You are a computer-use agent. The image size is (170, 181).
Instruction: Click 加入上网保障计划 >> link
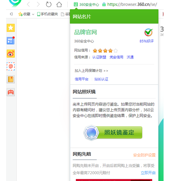91,71
